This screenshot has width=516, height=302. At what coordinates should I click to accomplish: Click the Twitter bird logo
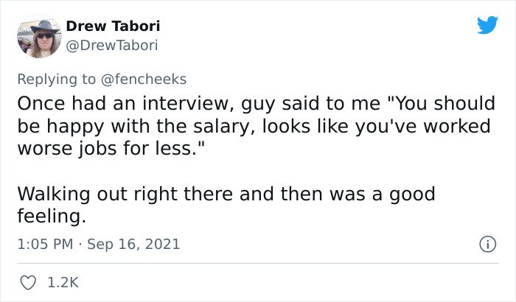point(487,26)
